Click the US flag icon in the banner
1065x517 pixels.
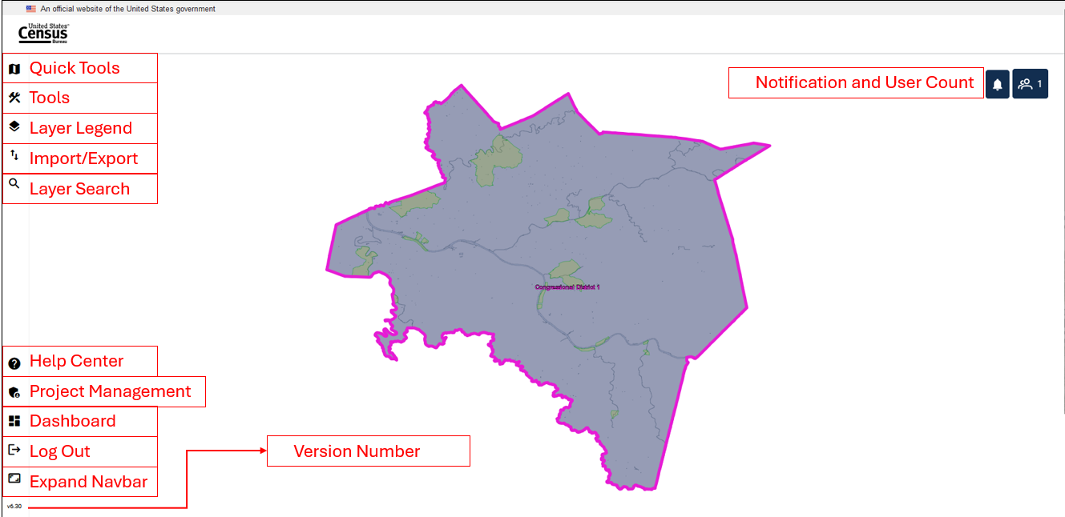click(30, 9)
